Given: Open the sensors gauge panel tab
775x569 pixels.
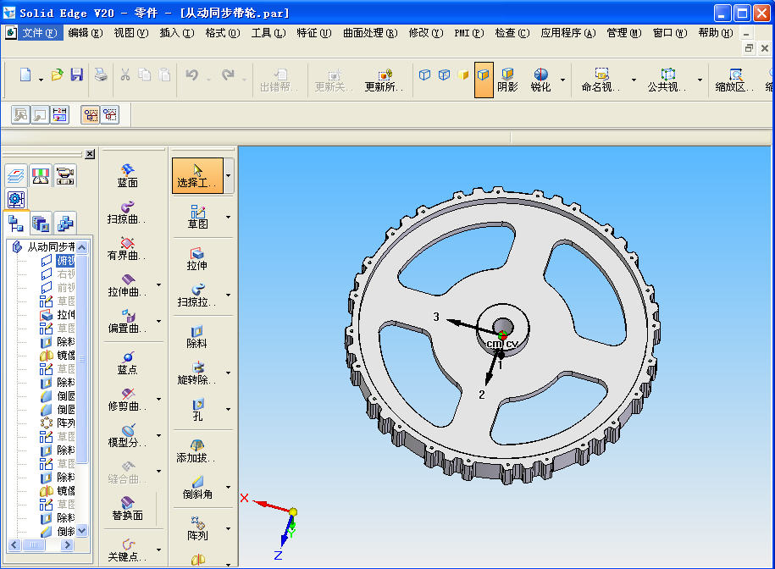Looking at the screenshot, I should point(41,175).
